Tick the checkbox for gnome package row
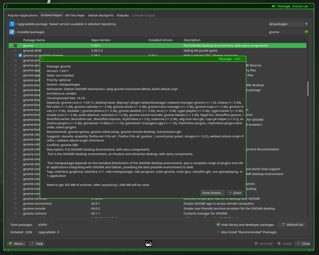Image resolution: width=319 pixels, height=255 pixels. 15,46
